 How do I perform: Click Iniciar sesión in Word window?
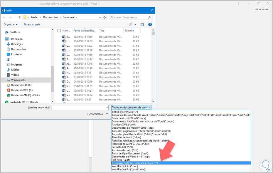(x=262, y=9)
